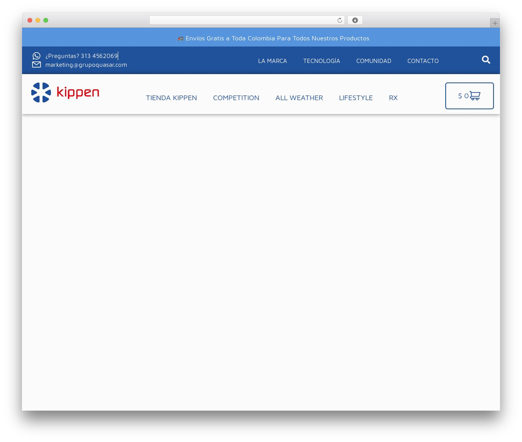Click the envelope email icon
The height and width of the screenshot is (442, 522).
(x=37, y=64)
